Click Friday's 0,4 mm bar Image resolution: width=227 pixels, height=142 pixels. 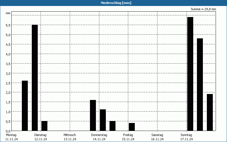tap(132, 127)
